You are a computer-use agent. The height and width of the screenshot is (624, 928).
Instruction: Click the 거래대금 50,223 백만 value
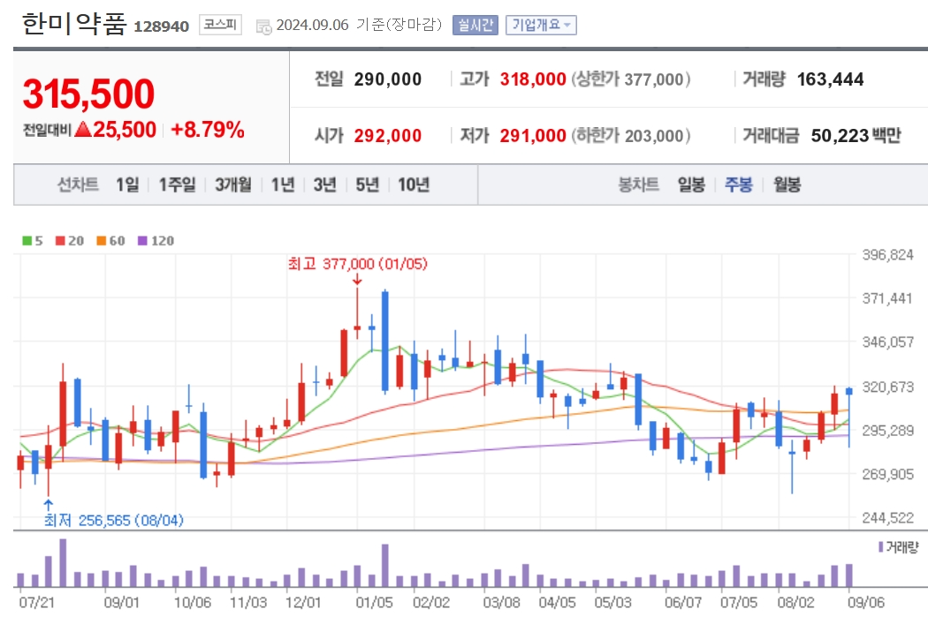[856, 136]
